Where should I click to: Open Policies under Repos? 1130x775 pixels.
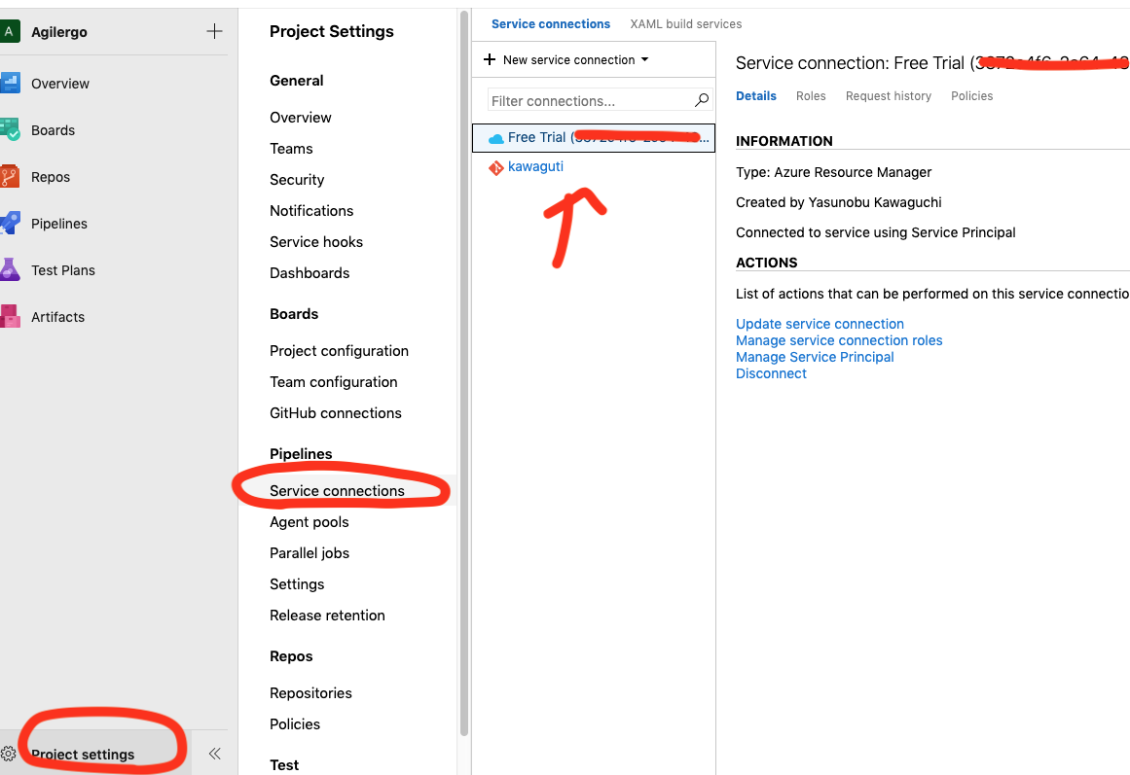pos(295,723)
